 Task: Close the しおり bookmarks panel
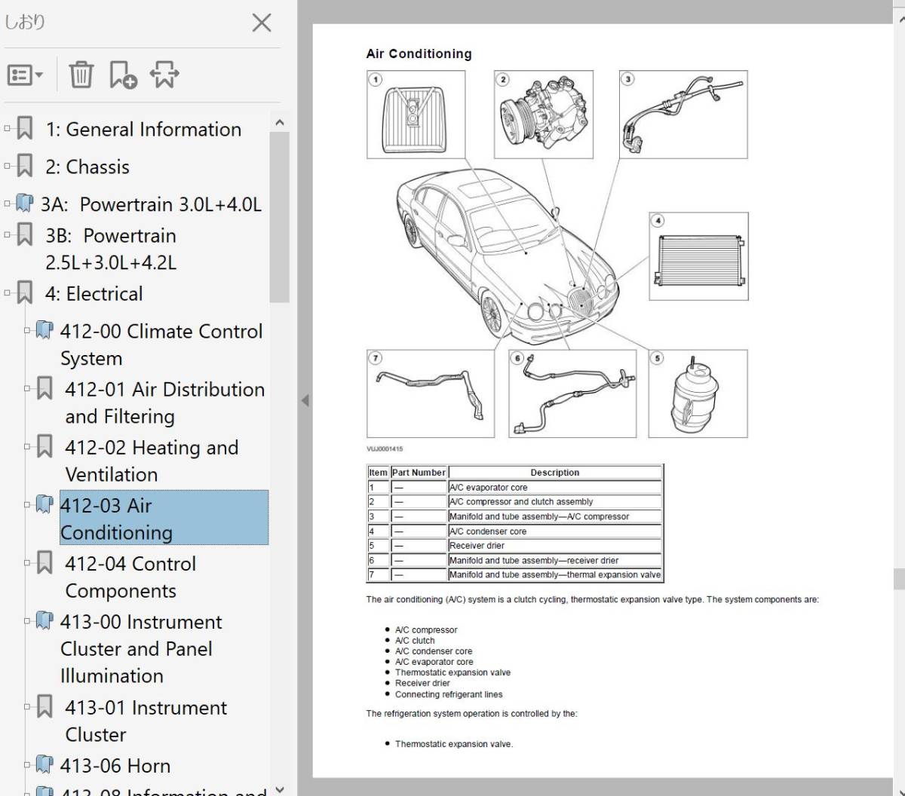click(262, 23)
